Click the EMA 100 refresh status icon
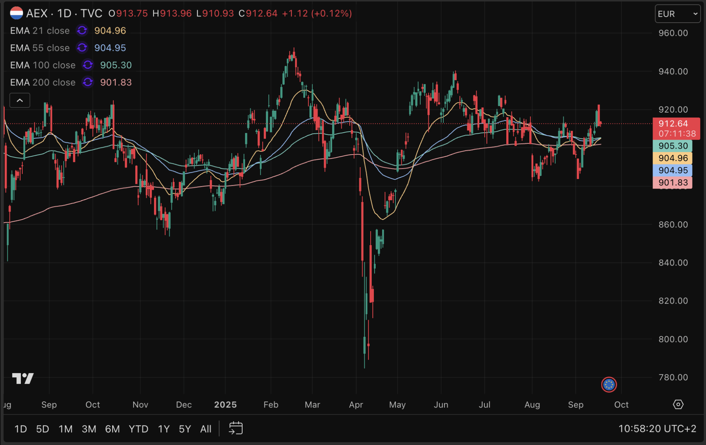Viewport: 706px width, 445px height. click(88, 65)
